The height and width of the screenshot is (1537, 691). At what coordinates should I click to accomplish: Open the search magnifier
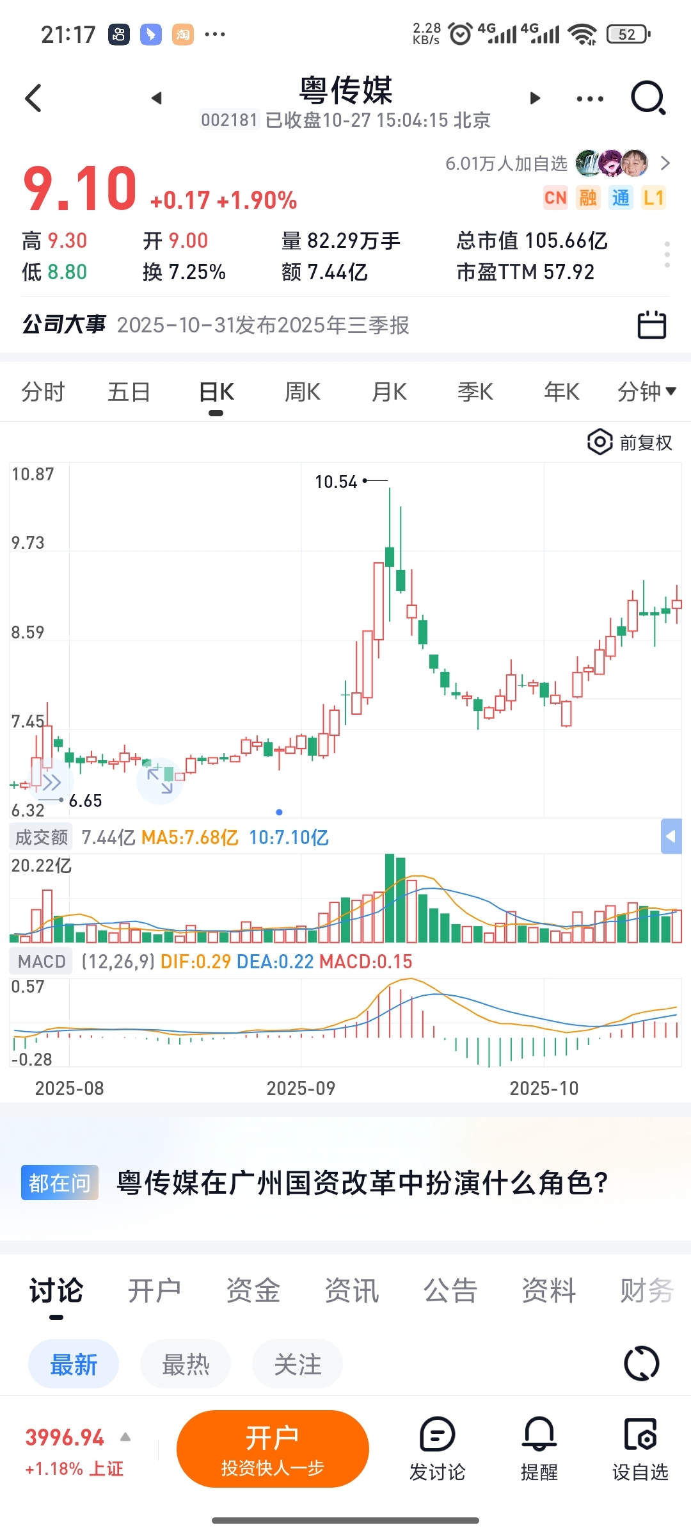click(x=649, y=98)
